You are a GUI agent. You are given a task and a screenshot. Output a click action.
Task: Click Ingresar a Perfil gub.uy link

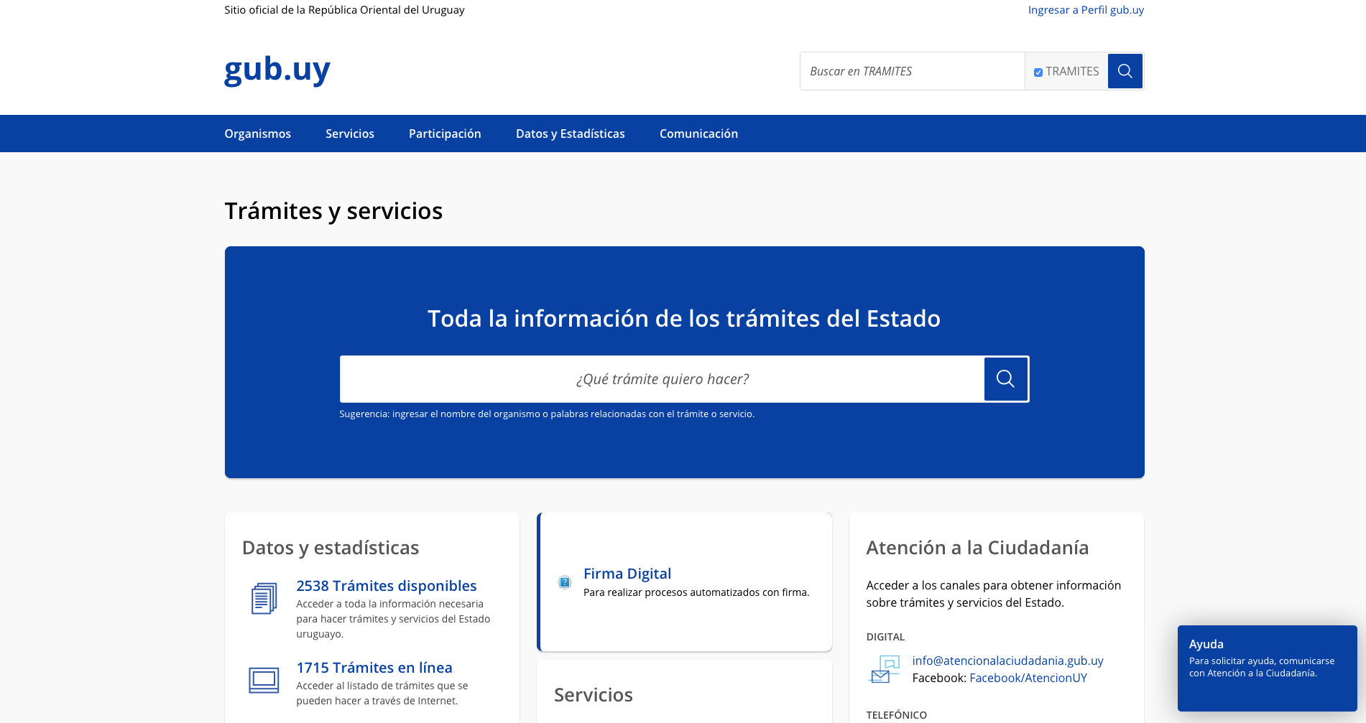1086,10
